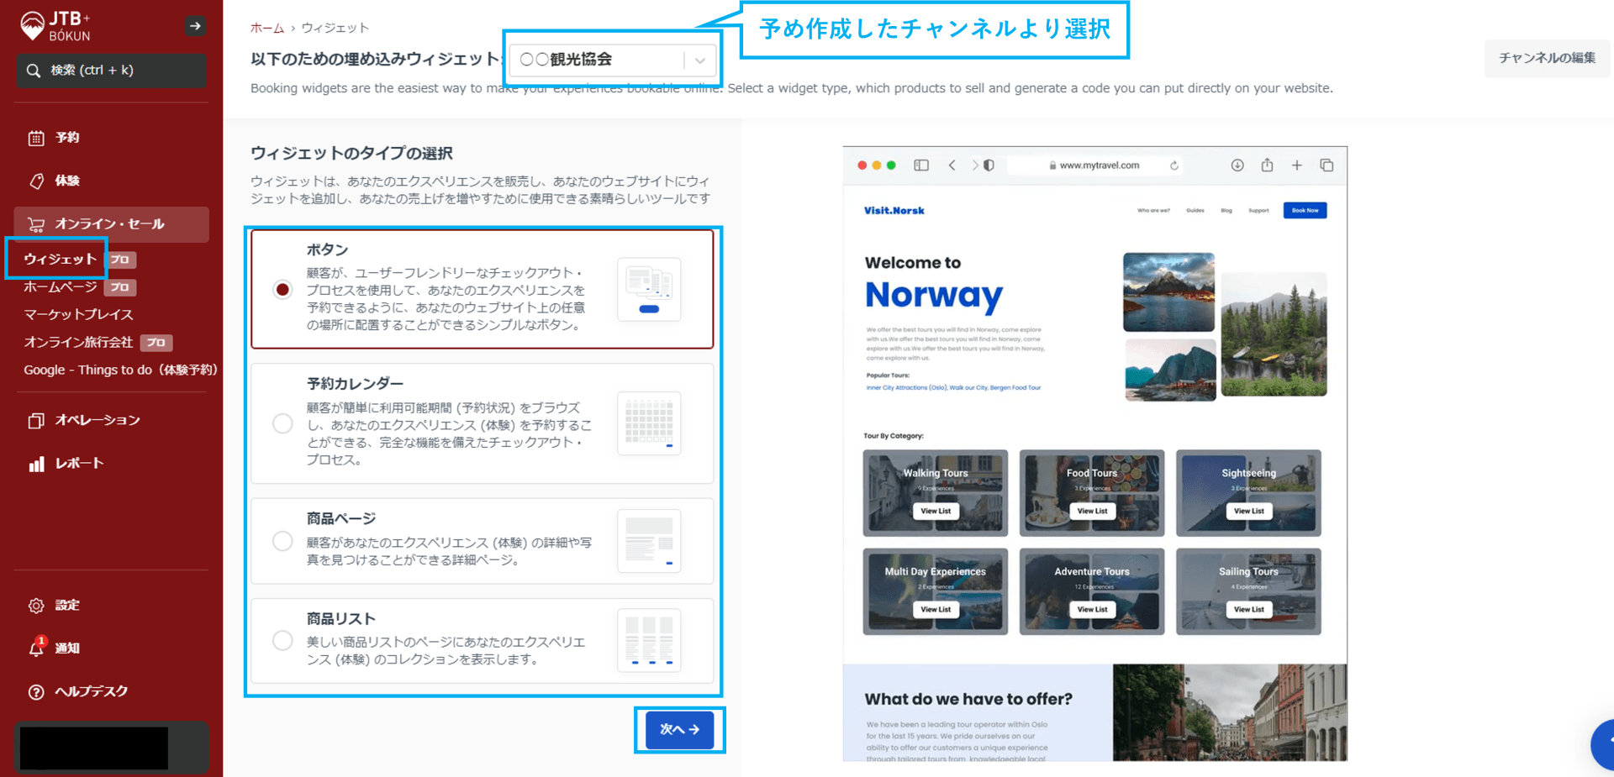The height and width of the screenshot is (777, 1614).
Task: Select the 予約カレンダー radio button
Action: (x=282, y=423)
